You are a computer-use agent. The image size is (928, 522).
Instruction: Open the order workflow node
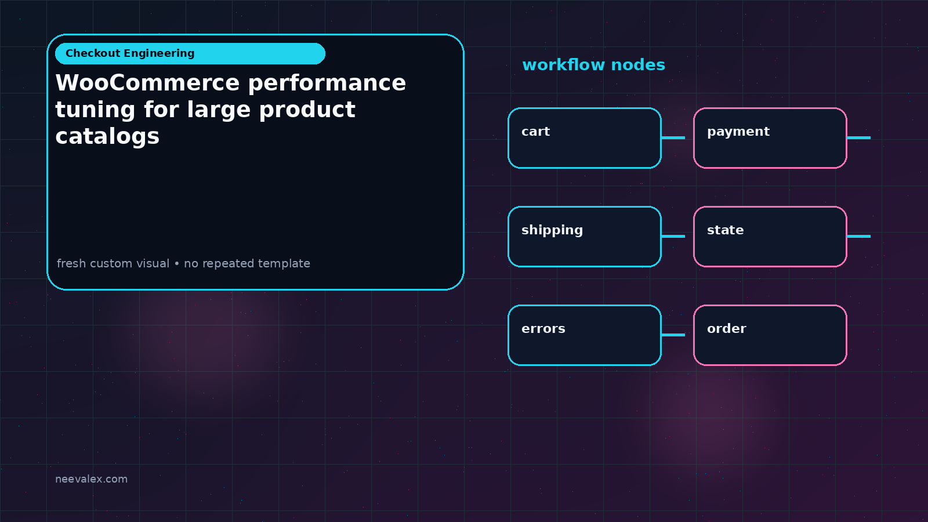770,335
